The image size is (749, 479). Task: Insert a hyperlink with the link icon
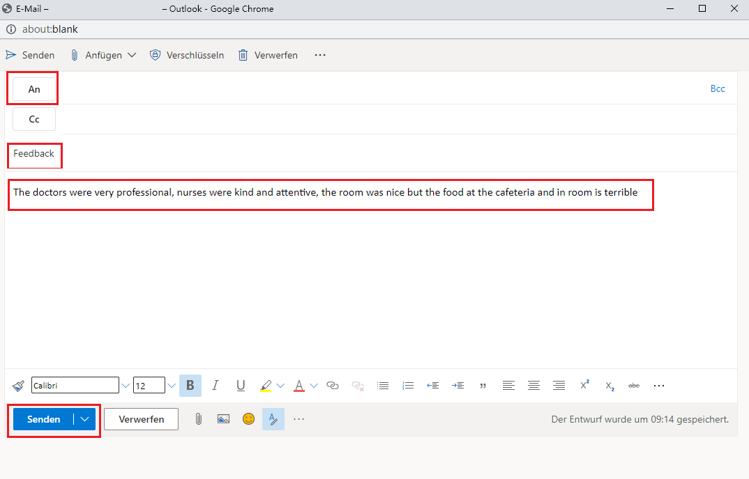(333, 386)
